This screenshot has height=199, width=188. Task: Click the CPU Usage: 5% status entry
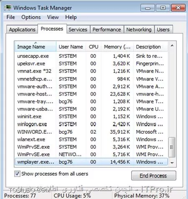click(72, 196)
